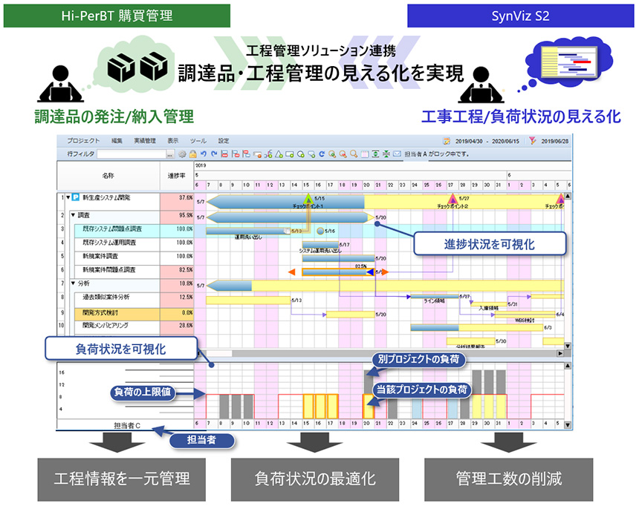The image size is (639, 509).
Task: Open the ツール menu
Action: point(198,140)
